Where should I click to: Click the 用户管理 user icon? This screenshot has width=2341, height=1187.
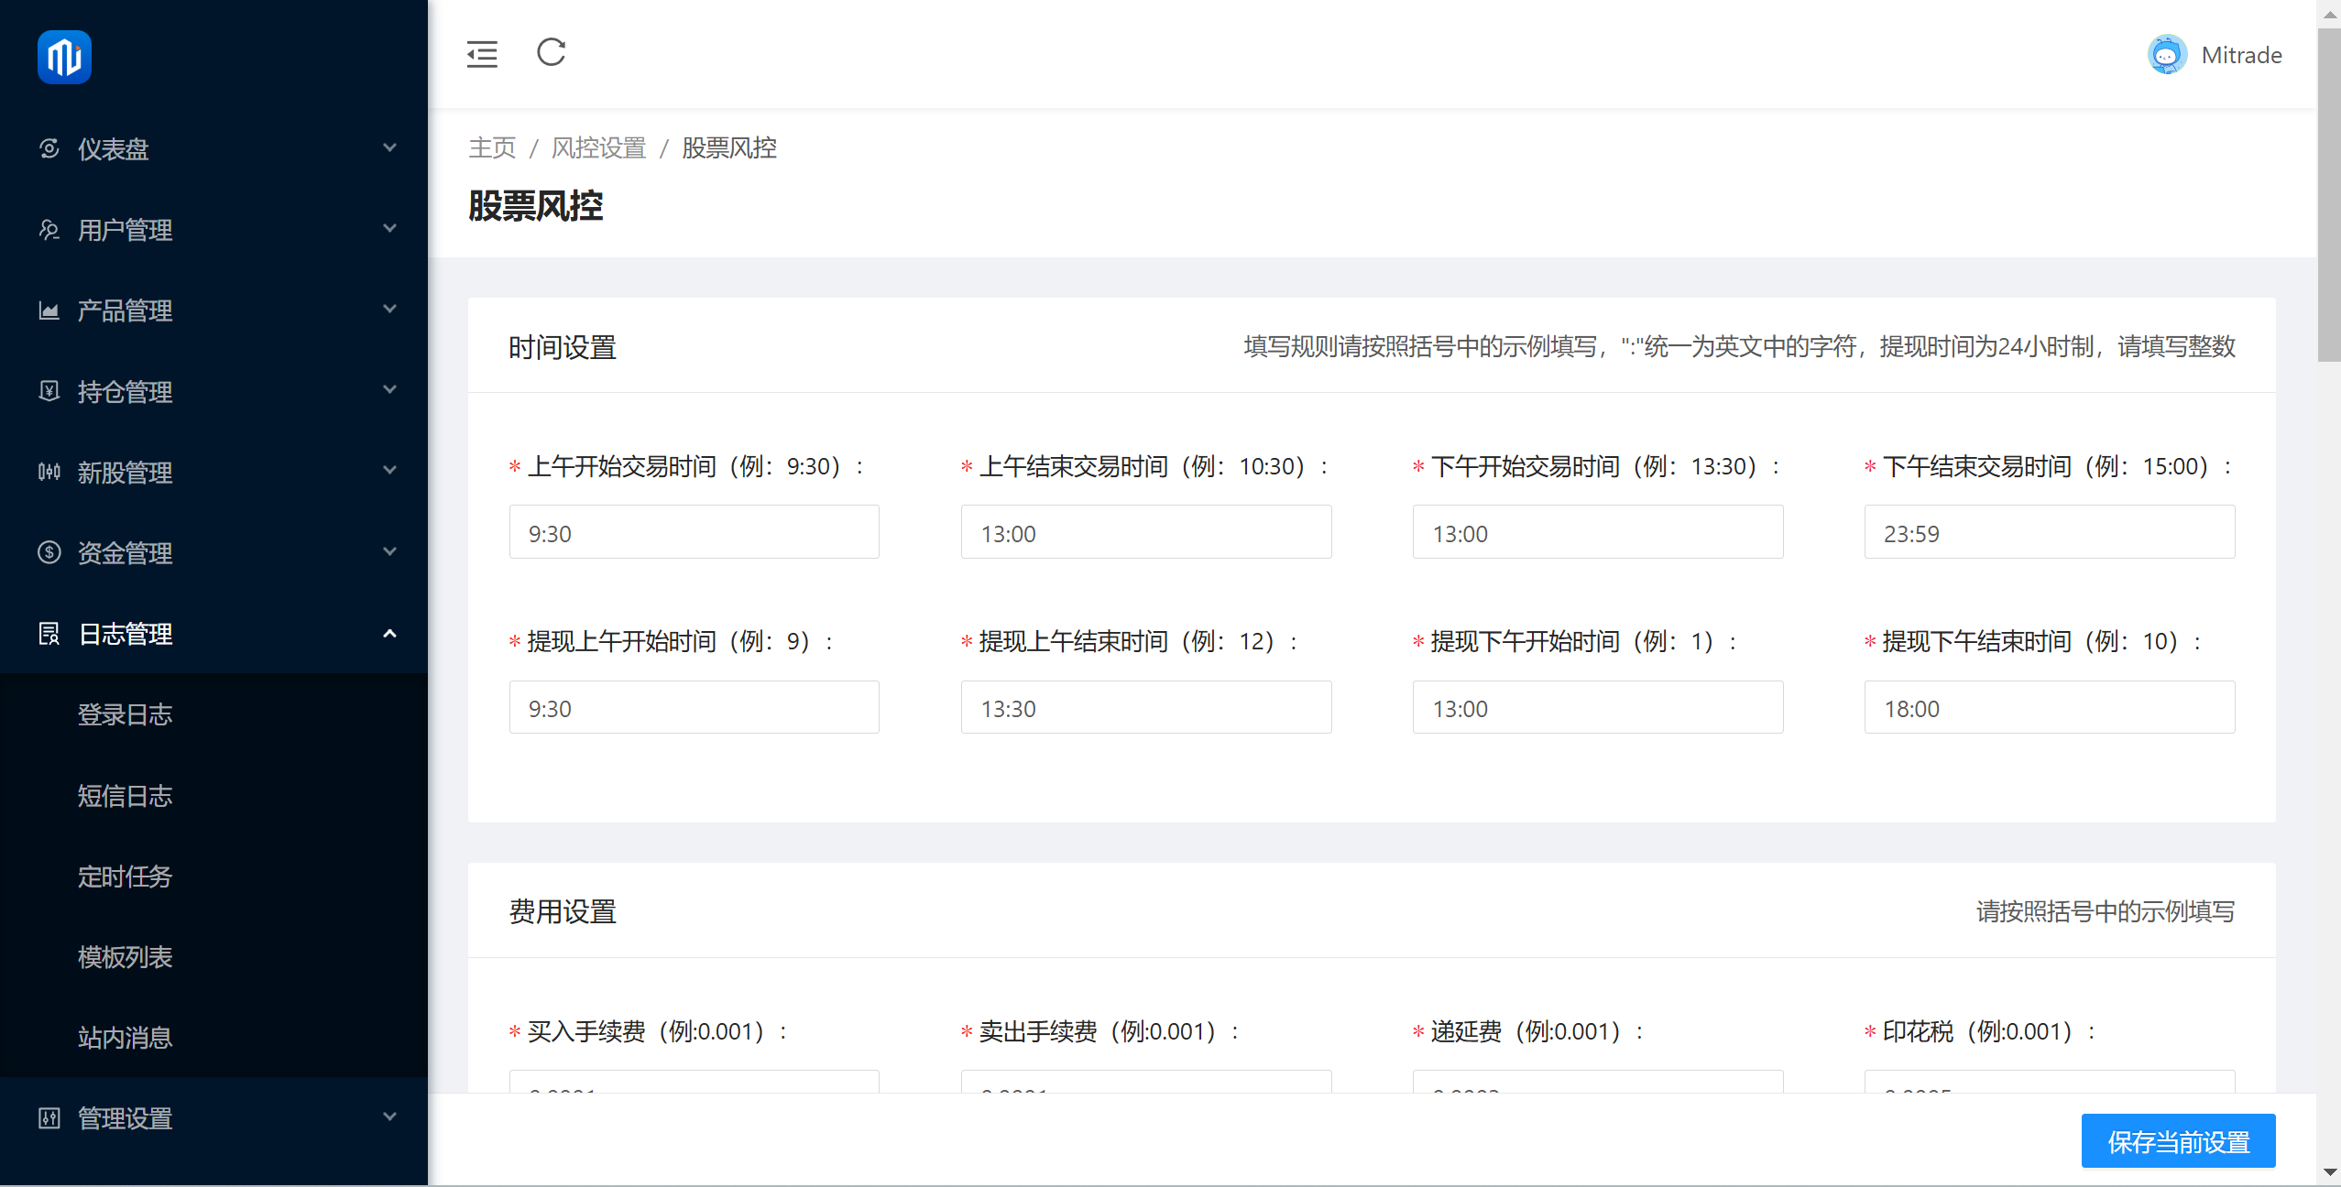(49, 229)
